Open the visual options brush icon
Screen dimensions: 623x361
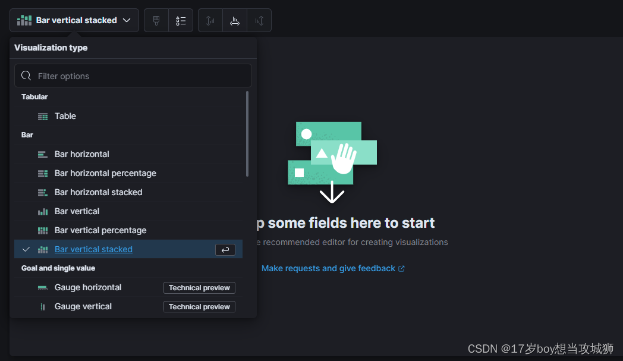(x=156, y=20)
